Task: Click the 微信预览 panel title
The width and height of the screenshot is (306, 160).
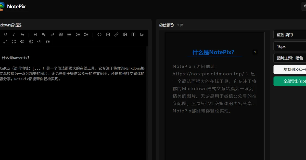Action: pos(167,25)
